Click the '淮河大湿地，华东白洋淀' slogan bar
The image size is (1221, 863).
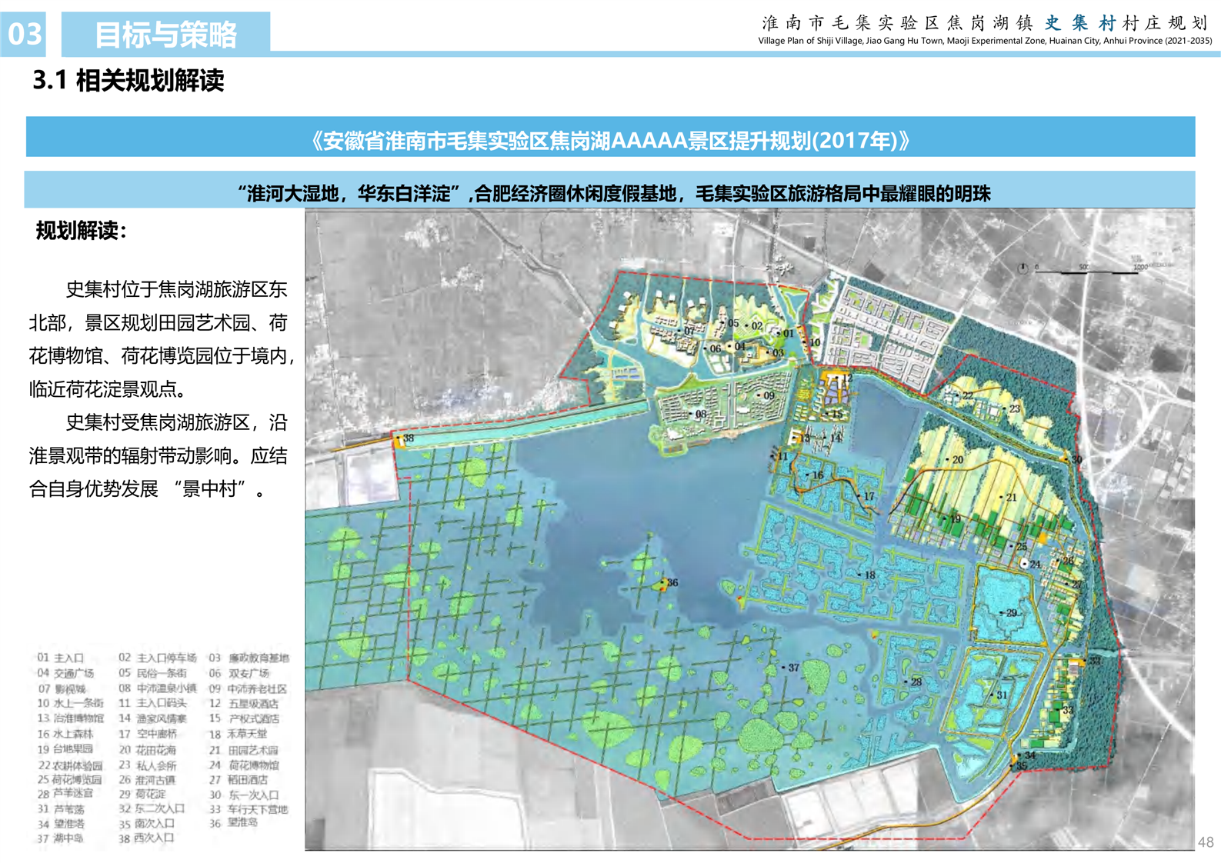coord(610,193)
